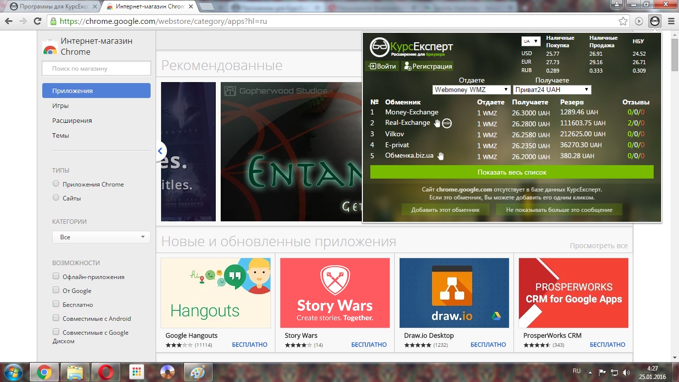Open the media player disc icon in taskbar
Screen dimensions: 679x382
(x=168, y=372)
